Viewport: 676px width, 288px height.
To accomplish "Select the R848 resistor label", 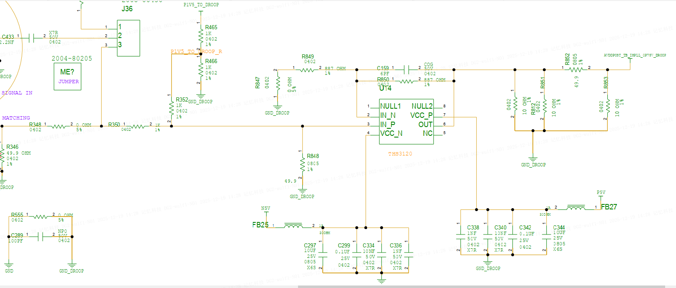I will point(313,156).
